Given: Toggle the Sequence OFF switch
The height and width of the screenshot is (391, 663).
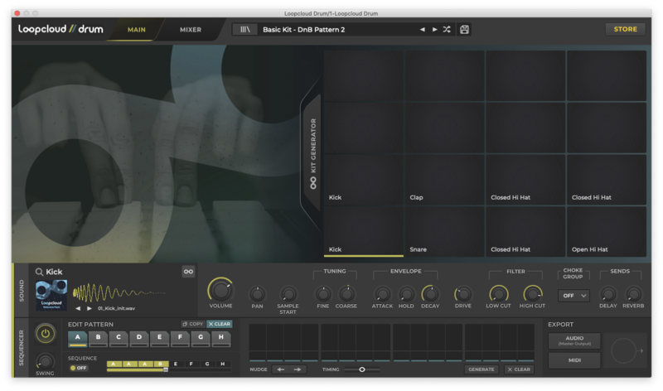Looking at the screenshot, I should [x=78, y=368].
